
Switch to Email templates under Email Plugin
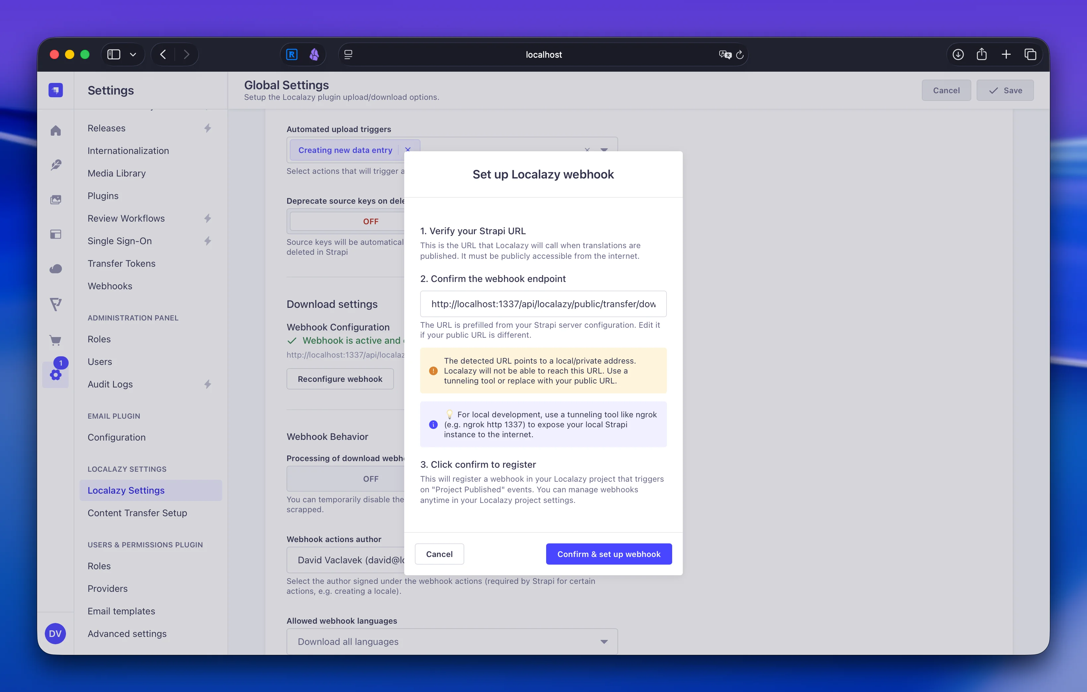point(121,611)
